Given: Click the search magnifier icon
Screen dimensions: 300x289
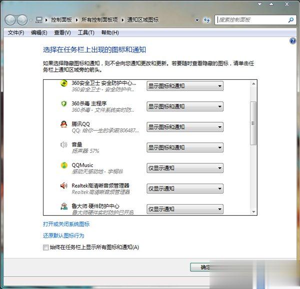Looking at the screenshot, I should click(291, 20).
